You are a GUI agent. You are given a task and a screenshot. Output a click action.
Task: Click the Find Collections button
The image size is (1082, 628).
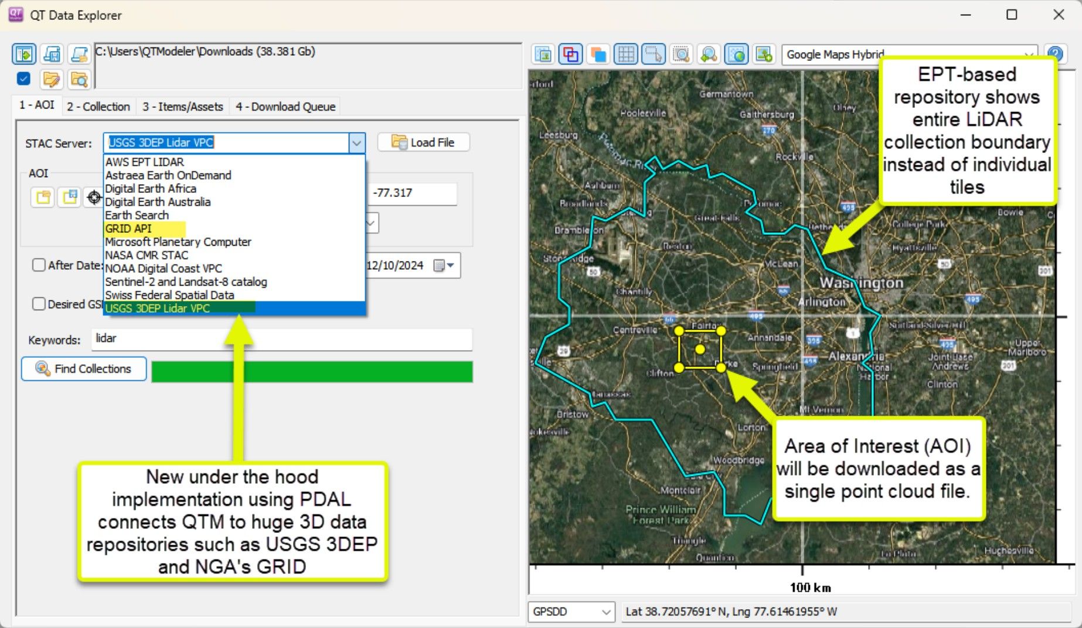84,369
